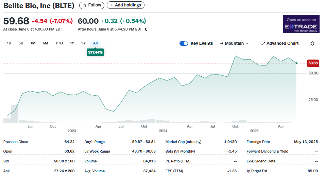Select the YTD time range
Screen dimensions: 325x177
pos(59,43)
